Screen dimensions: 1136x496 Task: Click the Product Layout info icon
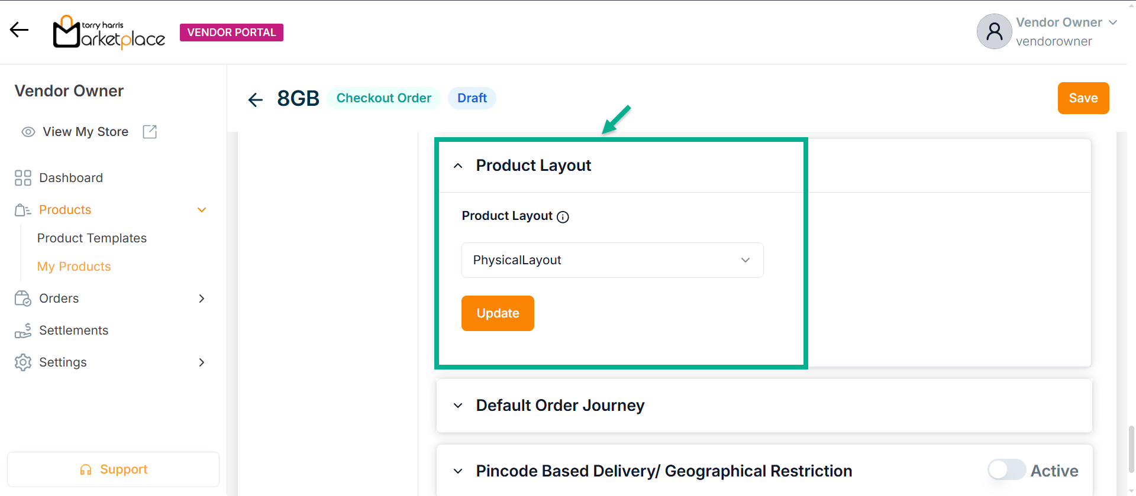tap(563, 217)
